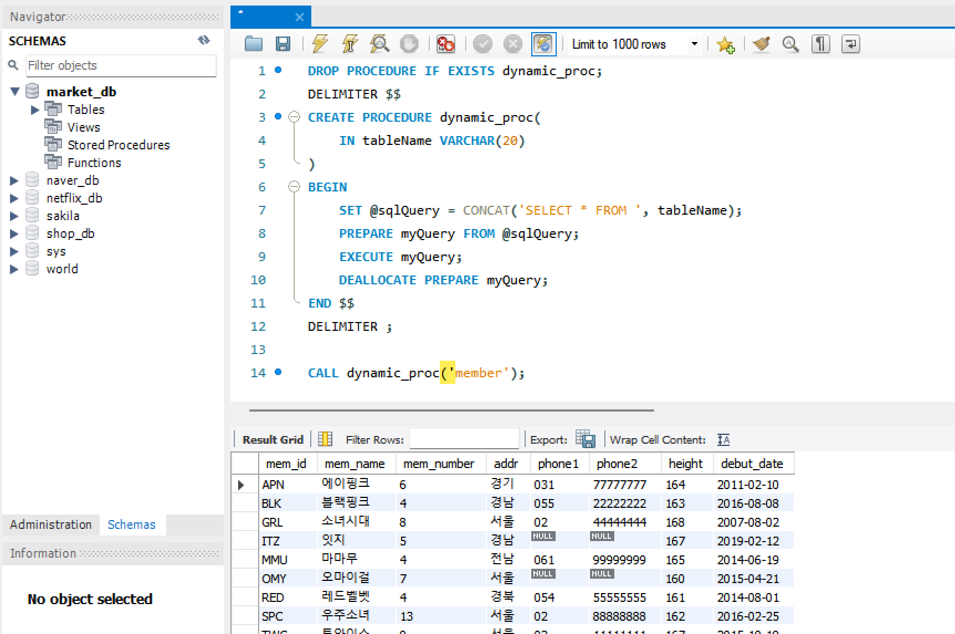The width and height of the screenshot is (955, 634).
Task: Click the Beautify query broom icon
Action: [762, 44]
